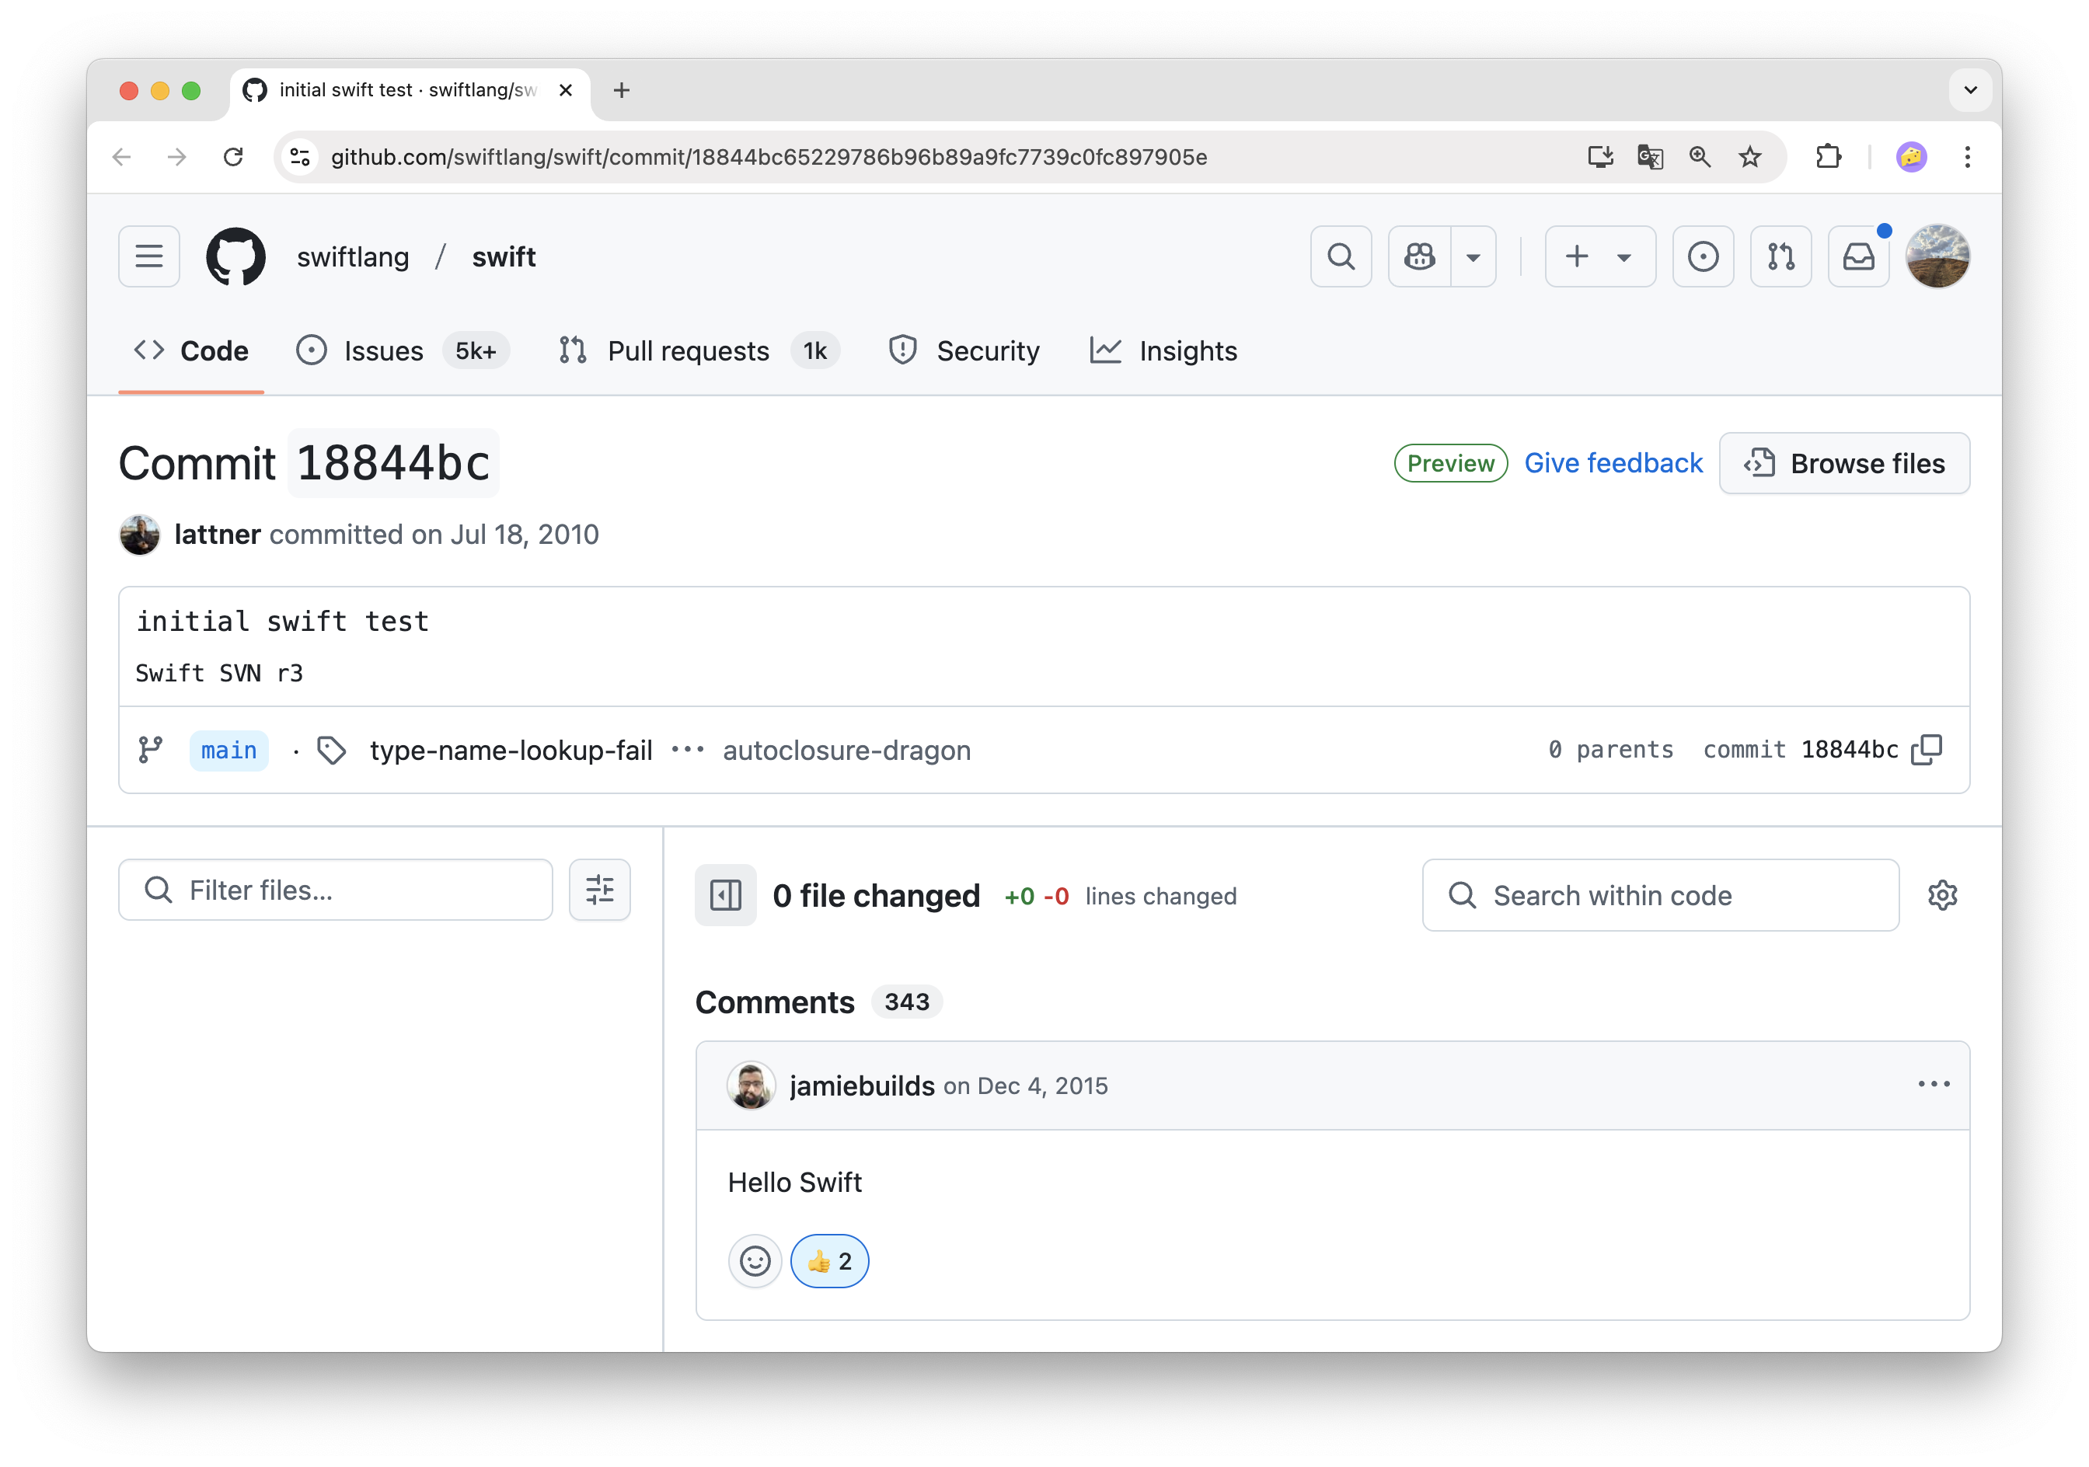The width and height of the screenshot is (2089, 1467).
Task: Open Copilot chat icon in header
Action: click(1419, 256)
